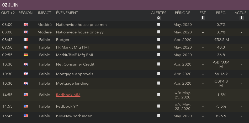Click the IMPACT column header
The width and height of the screenshot is (249, 123).
[x=45, y=13]
